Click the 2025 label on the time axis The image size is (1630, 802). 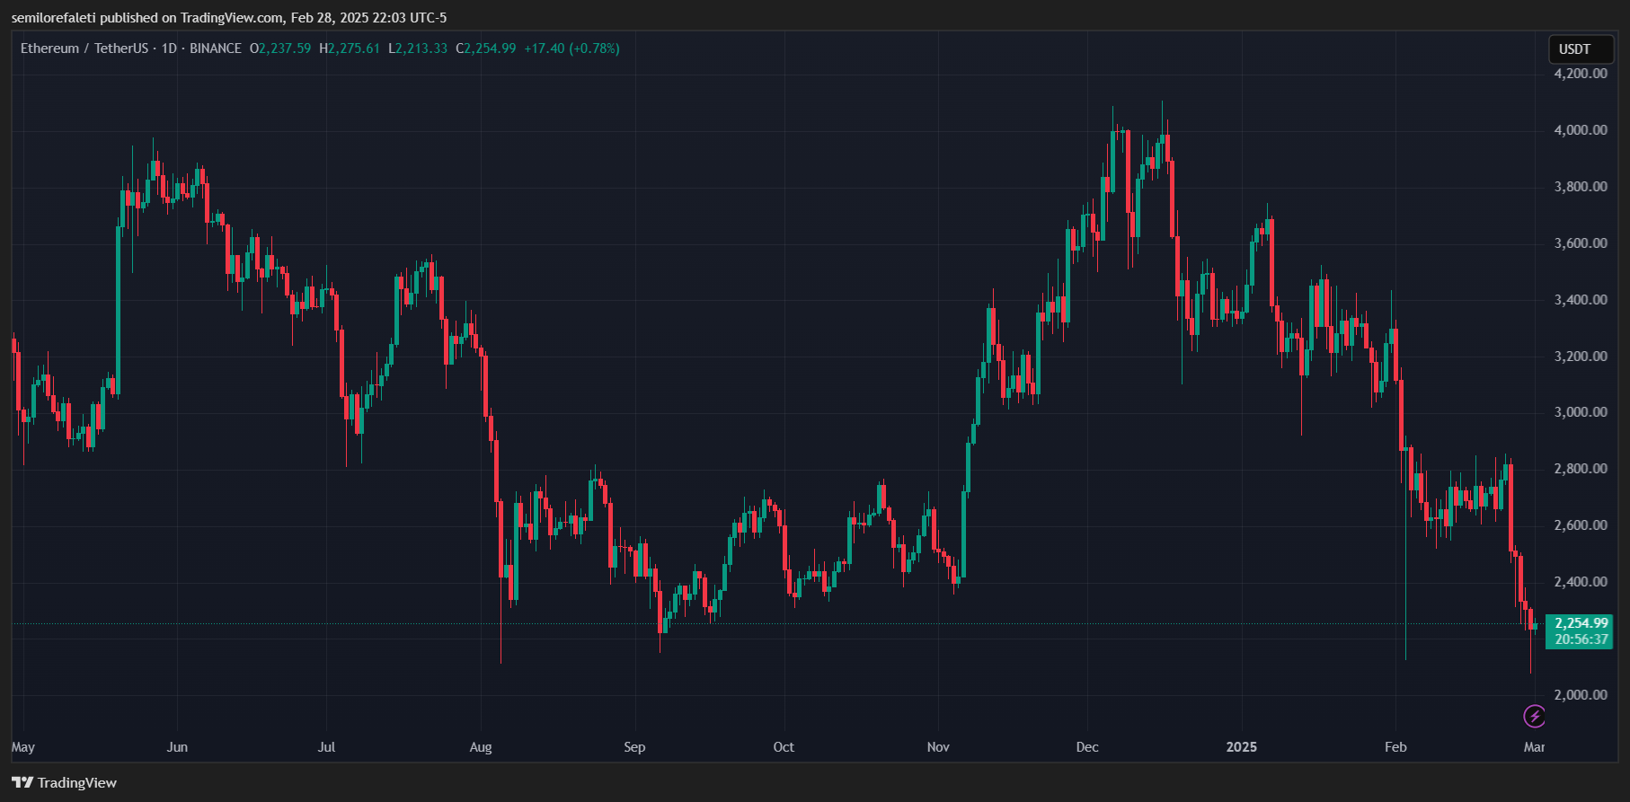click(1242, 747)
